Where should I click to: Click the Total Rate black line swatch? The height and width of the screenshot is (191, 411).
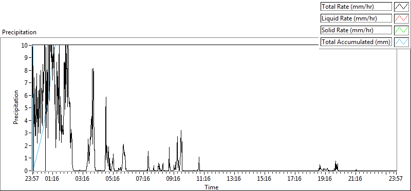pyautogui.click(x=401, y=7)
